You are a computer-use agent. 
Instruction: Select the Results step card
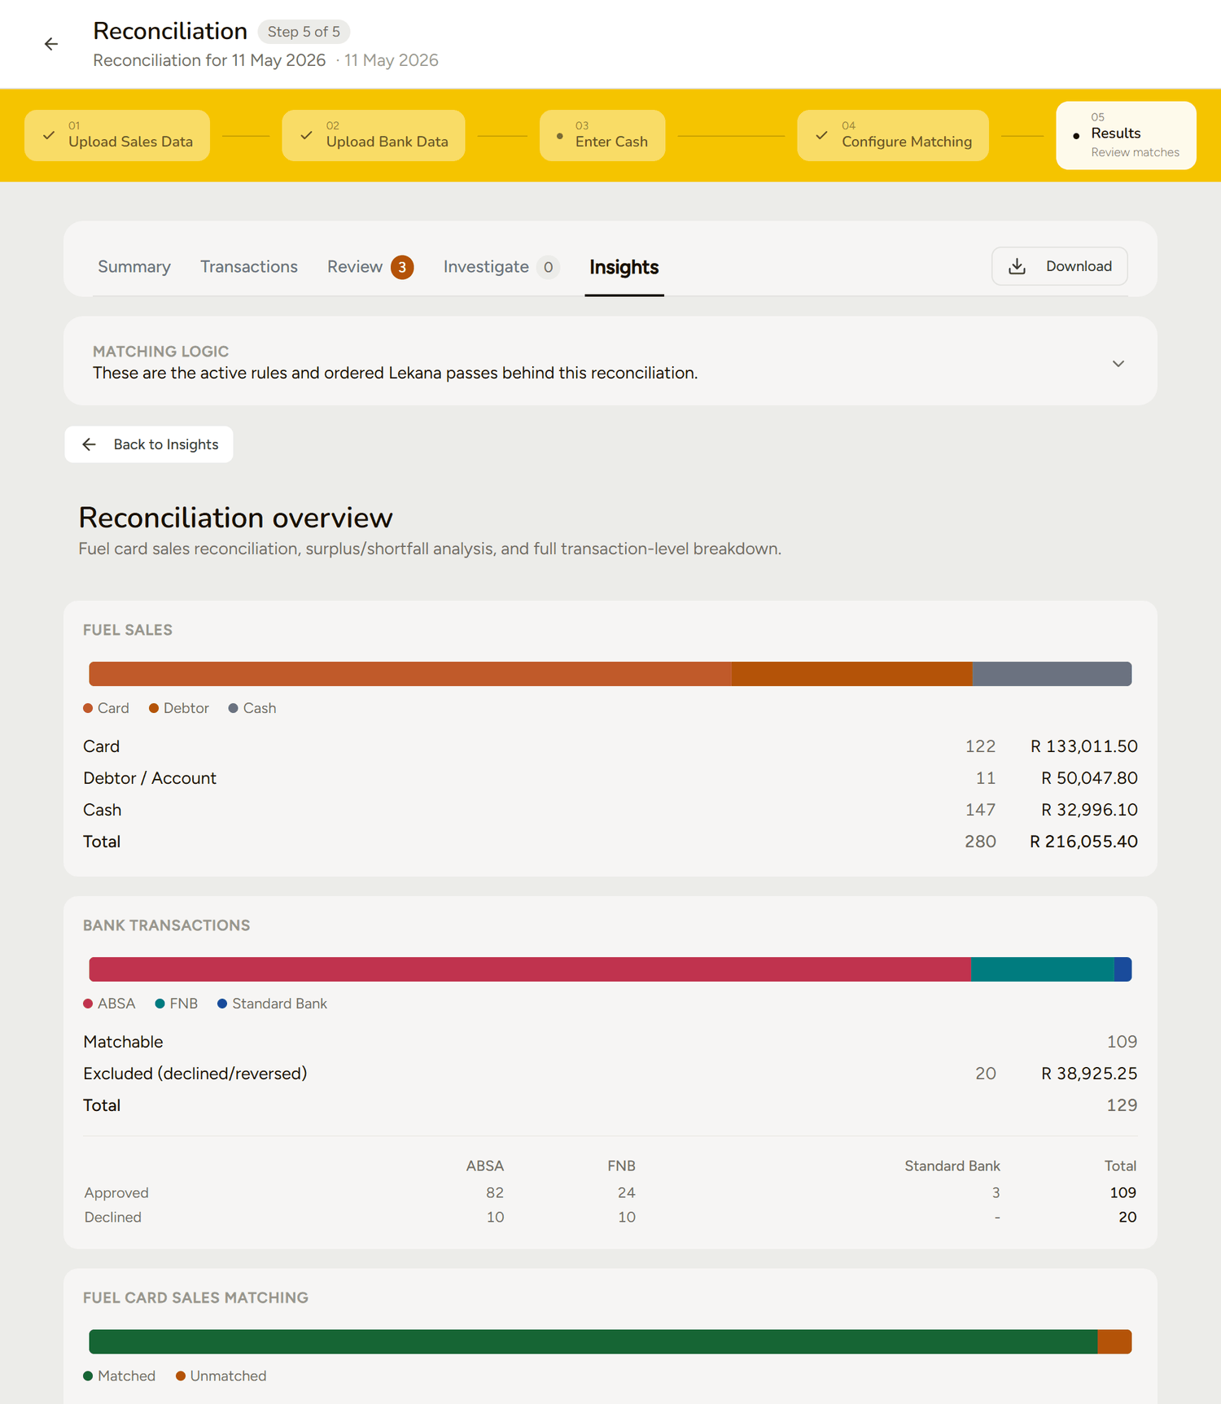pyautogui.click(x=1126, y=135)
